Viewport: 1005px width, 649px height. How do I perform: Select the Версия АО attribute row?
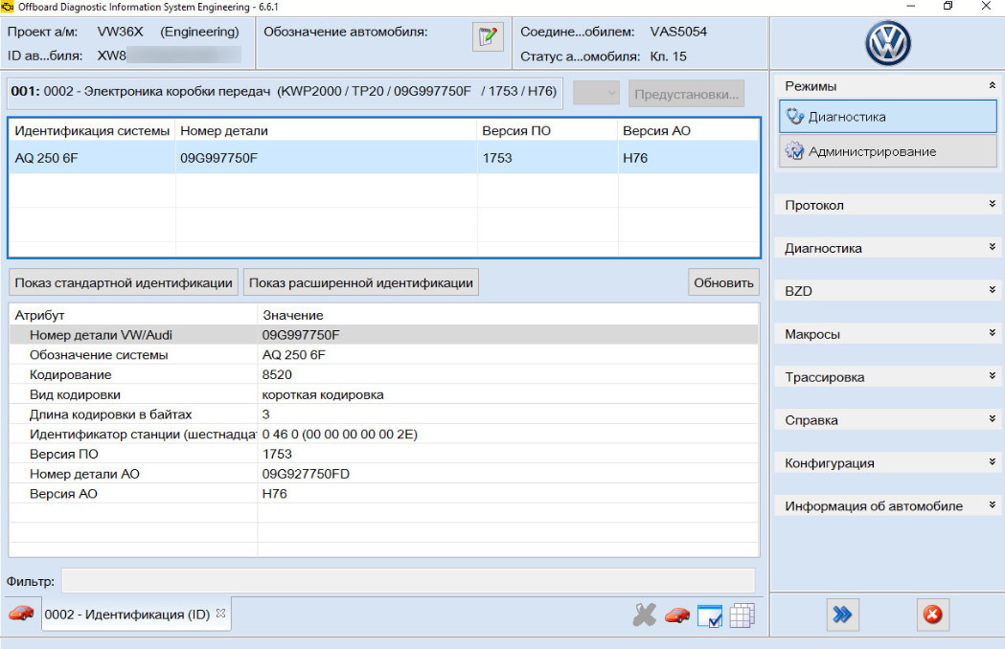pos(383,494)
